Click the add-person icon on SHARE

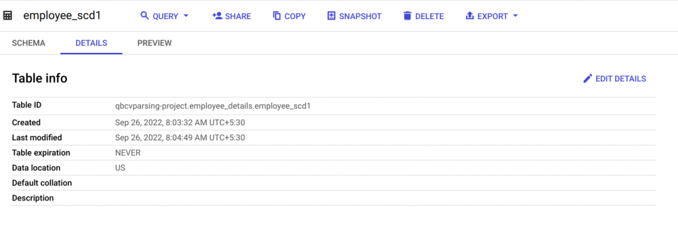pyautogui.click(x=217, y=16)
